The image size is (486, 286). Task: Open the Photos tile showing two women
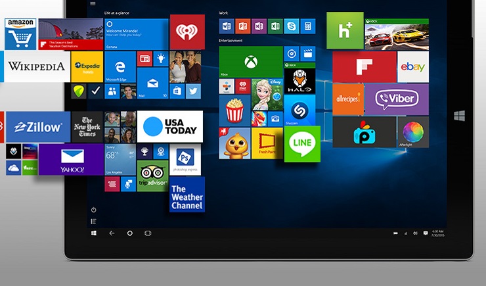point(185,66)
